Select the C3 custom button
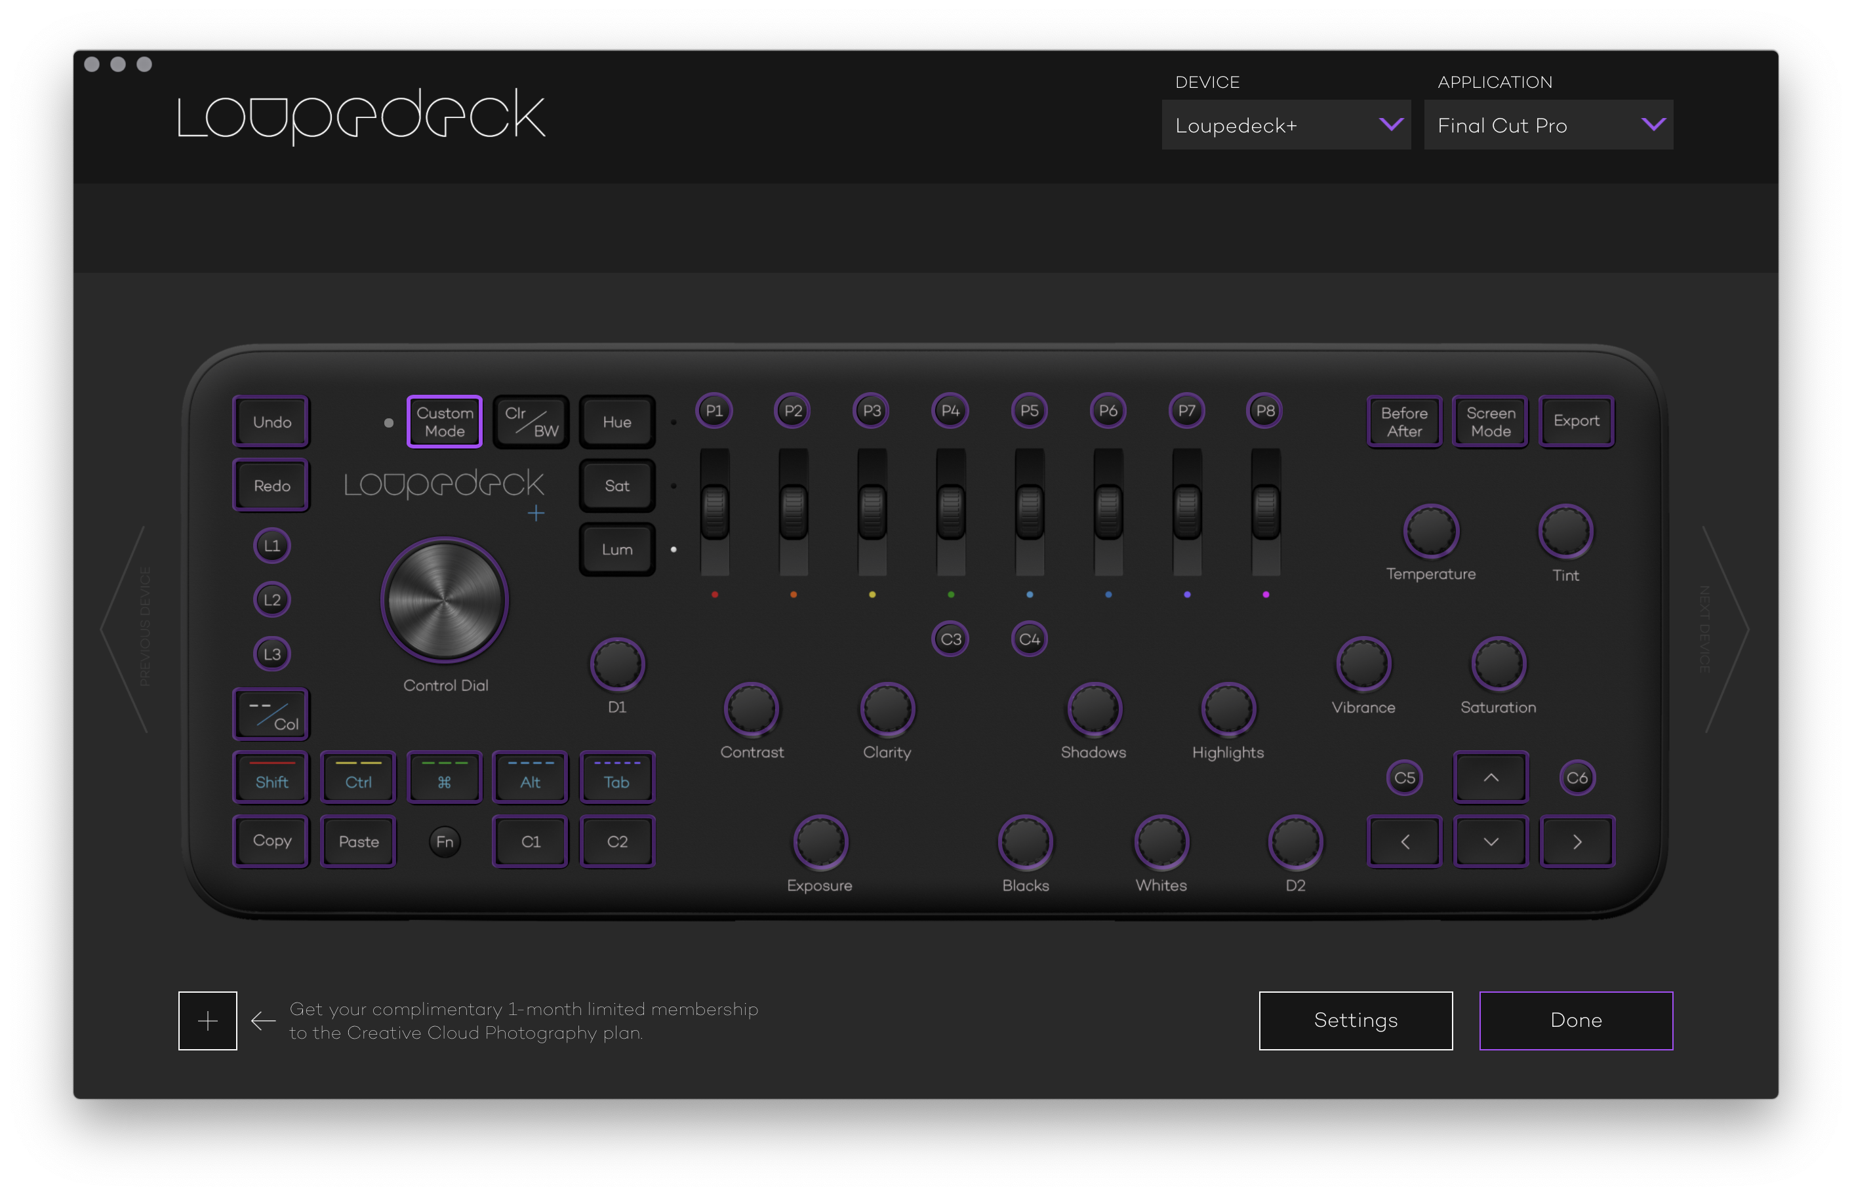Image resolution: width=1852 pixels, height=1196 pixels. [950, 639]
